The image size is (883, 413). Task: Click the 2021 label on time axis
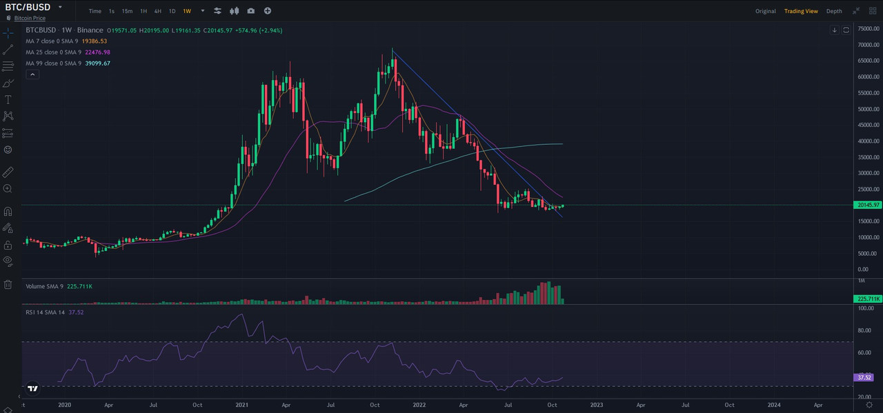(x=241, y=405)
